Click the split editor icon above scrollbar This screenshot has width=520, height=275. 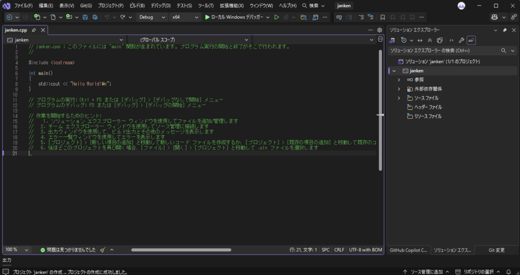pos(380,40)
